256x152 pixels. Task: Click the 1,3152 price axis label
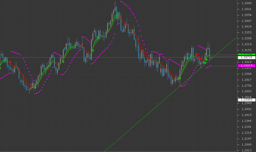pos(247,50)
